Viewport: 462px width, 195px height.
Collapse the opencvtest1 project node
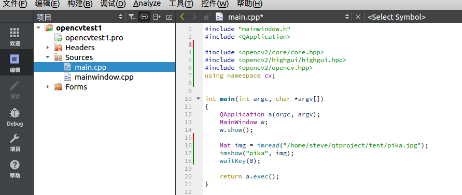pyautogui.click(x=38, y=27)
